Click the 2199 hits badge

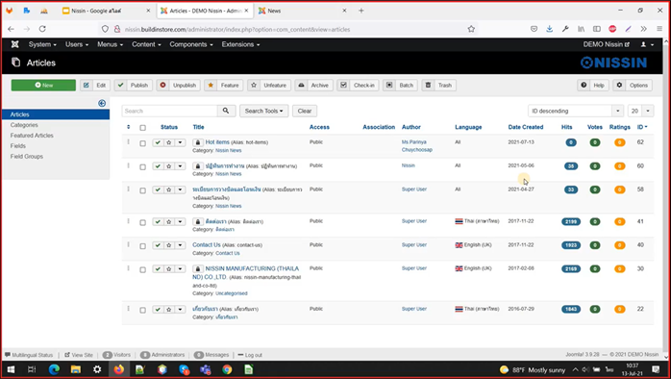click(x=571, y=222)
